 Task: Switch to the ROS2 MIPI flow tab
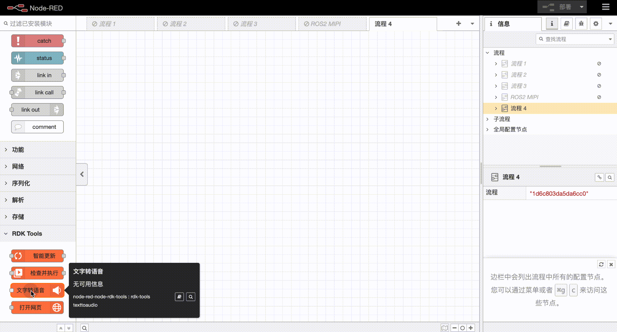(x=326, y=24)
